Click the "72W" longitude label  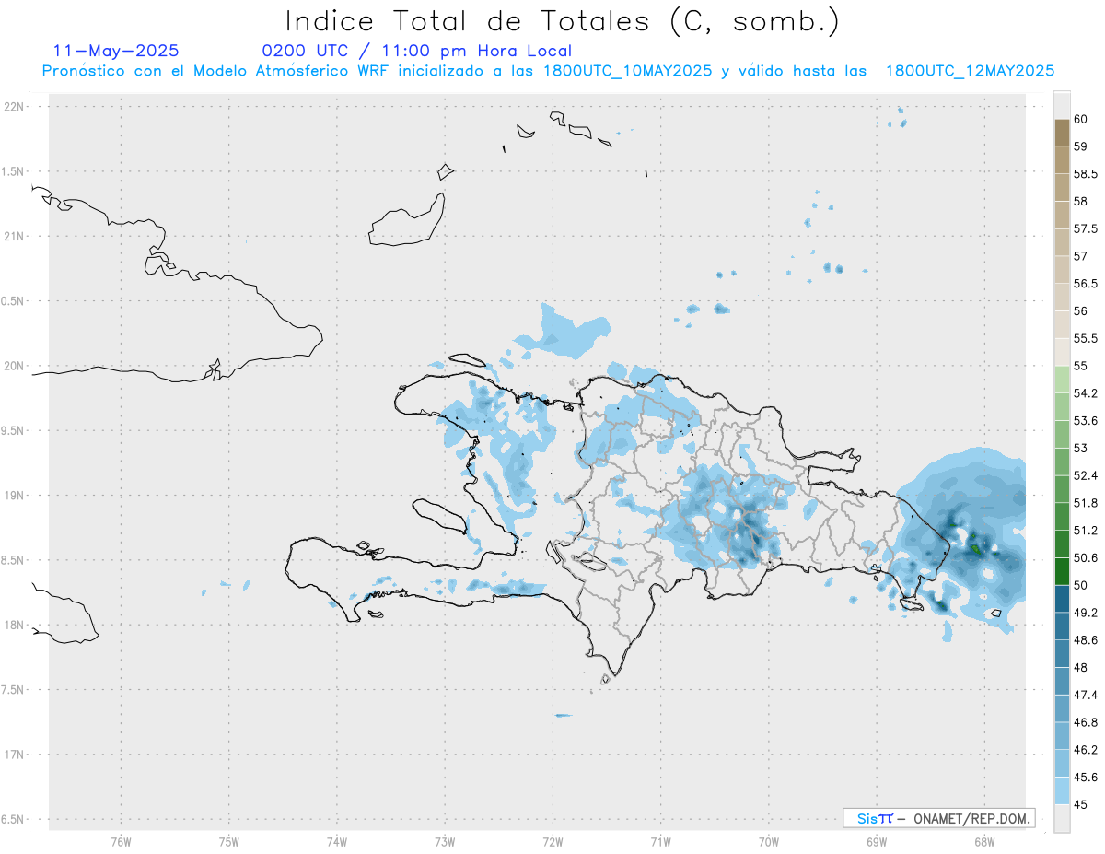pyautogui.click(x=552, y=842)
